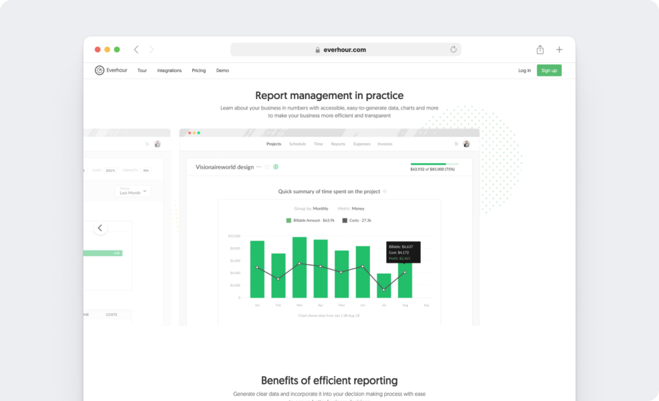
Task: Open the Last Month period dropdown
Action: click(x=133, y=192)
